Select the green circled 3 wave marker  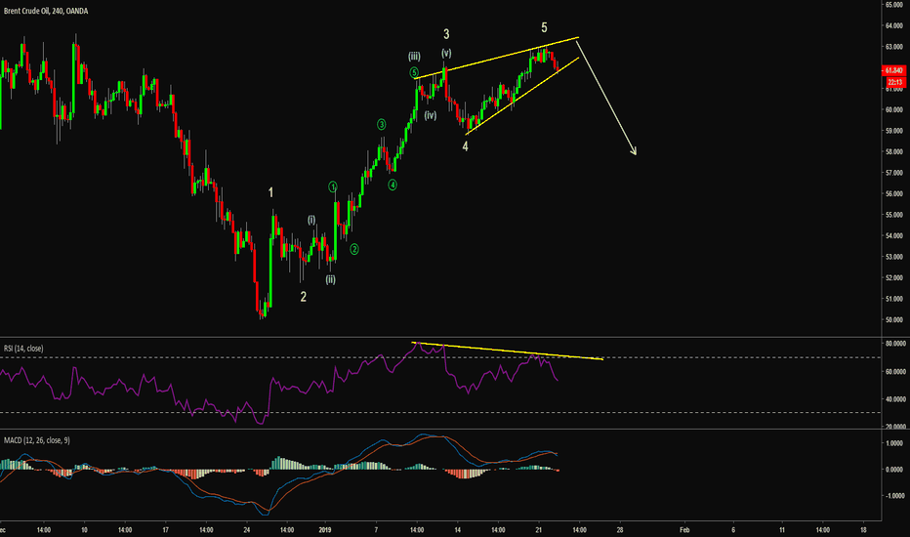pos(382,124)
